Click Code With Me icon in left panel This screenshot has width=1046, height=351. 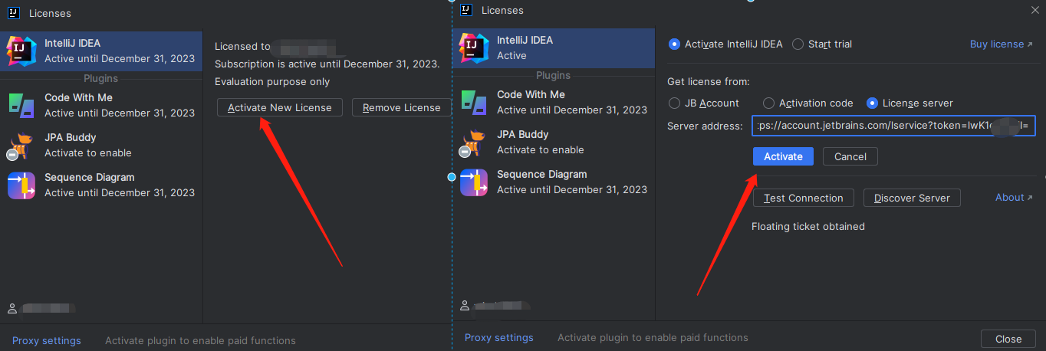click(x=21, y=105)
